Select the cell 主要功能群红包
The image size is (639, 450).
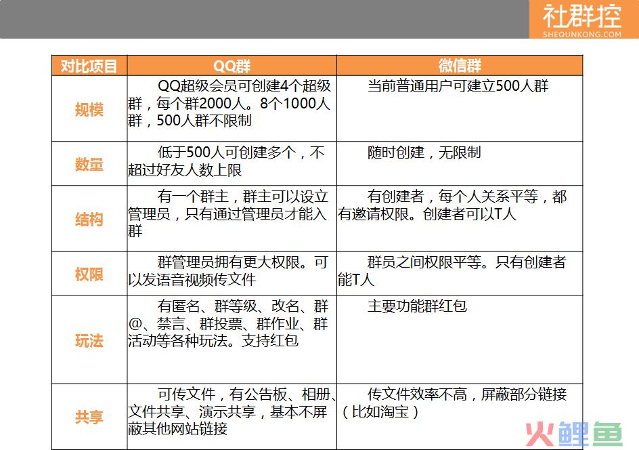[460, 340]
